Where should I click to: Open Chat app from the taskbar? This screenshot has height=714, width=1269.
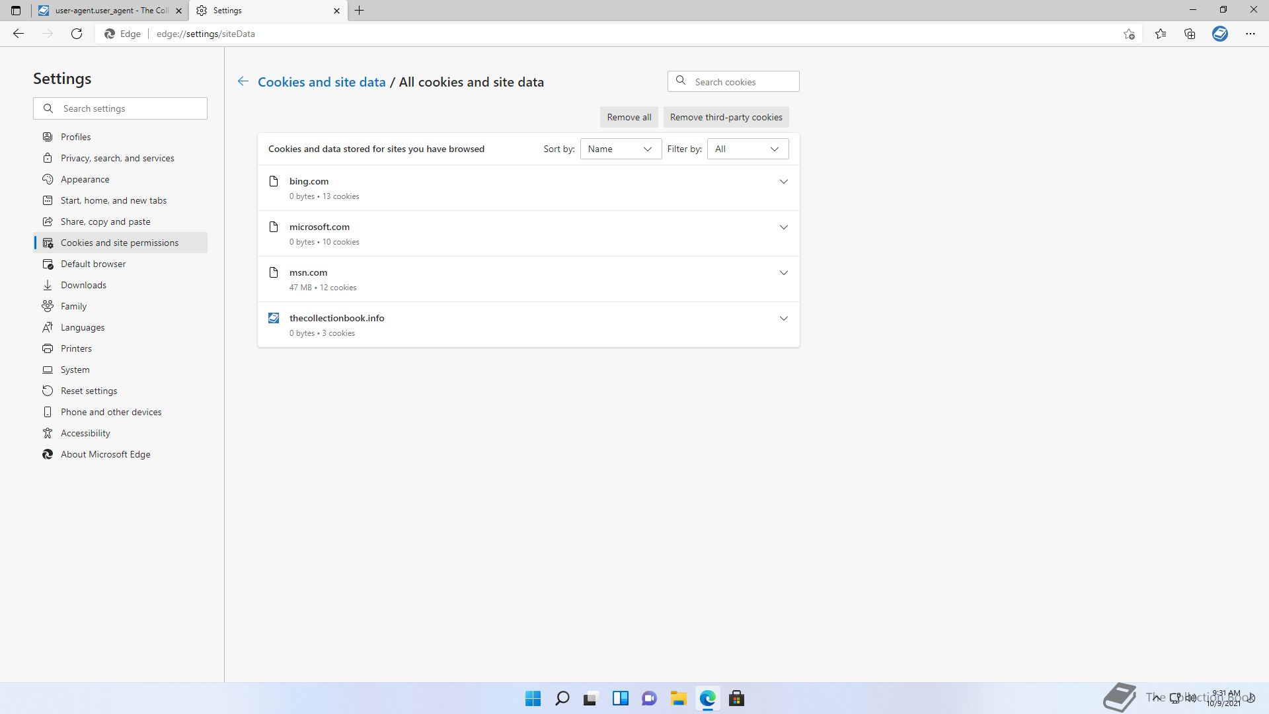coord(649,698)
